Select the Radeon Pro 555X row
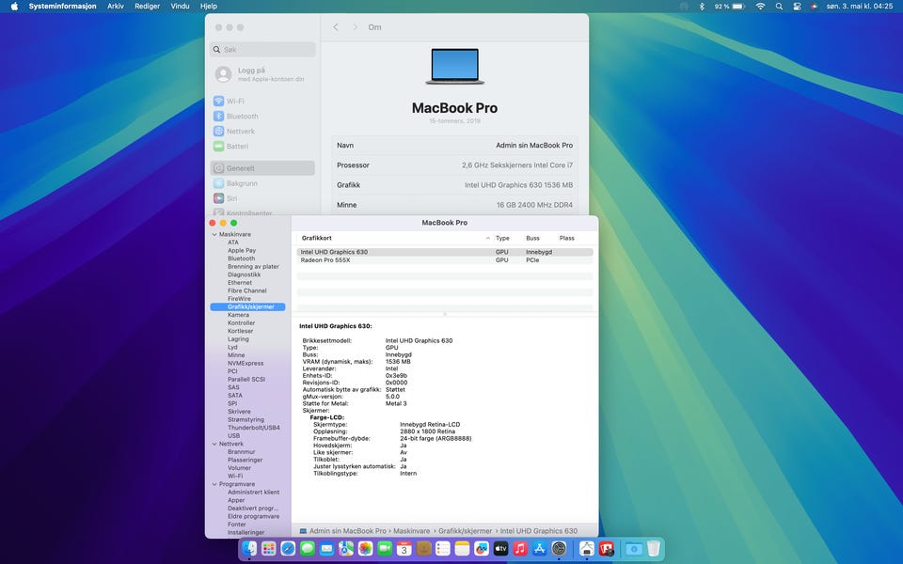This screenshot has width=903, height=564. coord(445,260)
